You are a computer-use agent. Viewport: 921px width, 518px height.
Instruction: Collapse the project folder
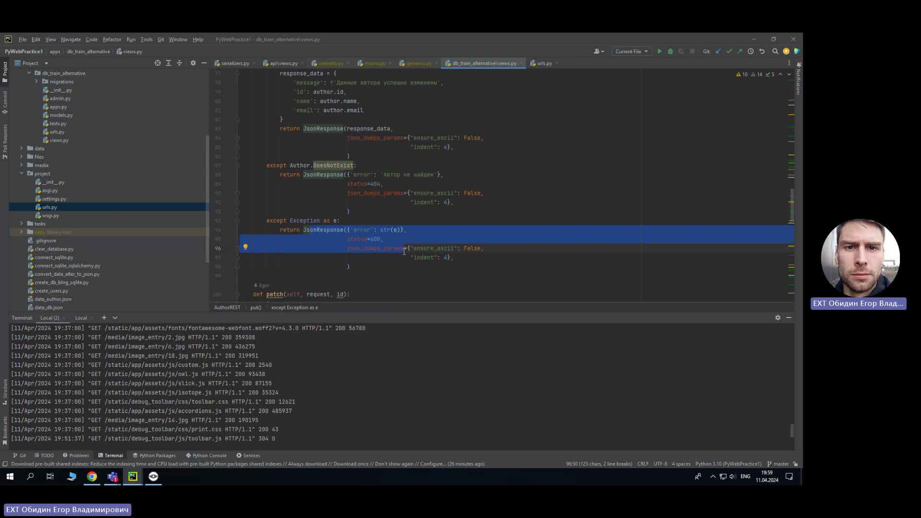point(21,173)
